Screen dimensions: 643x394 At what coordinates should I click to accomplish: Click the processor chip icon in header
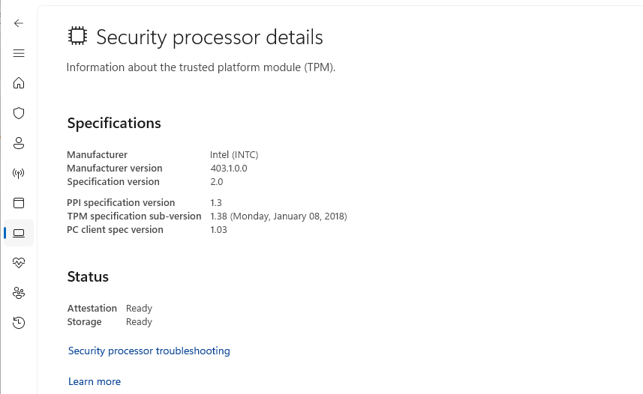tap(77, 37)
